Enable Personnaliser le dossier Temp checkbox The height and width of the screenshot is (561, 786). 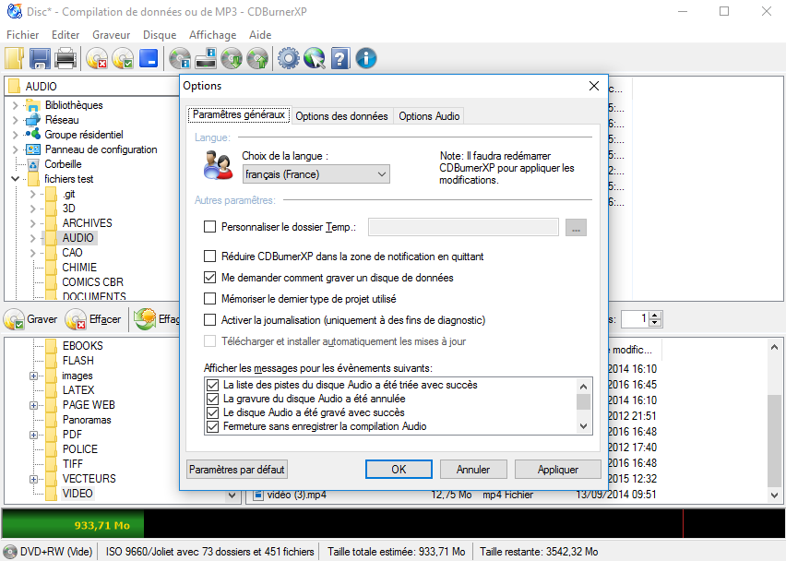click(x=209, y=227)
